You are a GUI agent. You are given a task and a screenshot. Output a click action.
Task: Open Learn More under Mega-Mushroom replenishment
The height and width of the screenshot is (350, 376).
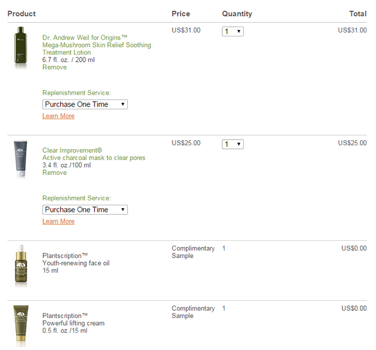[x=59, y=116]
